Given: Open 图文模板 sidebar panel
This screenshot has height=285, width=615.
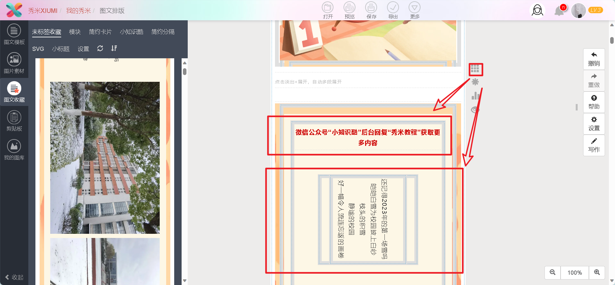Looking at the screenshot, I should 14,34.
